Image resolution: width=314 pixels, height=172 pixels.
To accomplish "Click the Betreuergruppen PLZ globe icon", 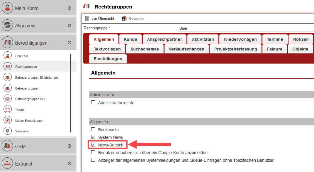I will click(7, 99).
